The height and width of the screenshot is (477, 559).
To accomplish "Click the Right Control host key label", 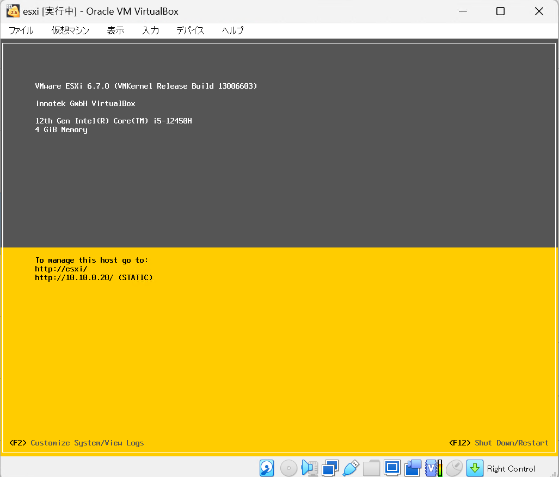I will click(x=511, y=469).
